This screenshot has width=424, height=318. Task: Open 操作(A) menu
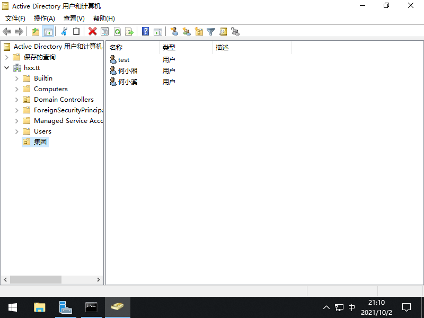pyautogui.click(x=45, y=19)
